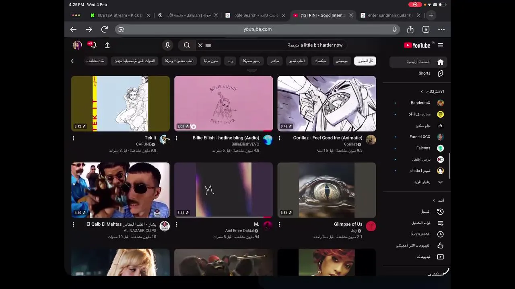The width and height of the screenshot is (515, 289).
Task: Select the rap (راب) filter chip
Action: coord(230,61)
